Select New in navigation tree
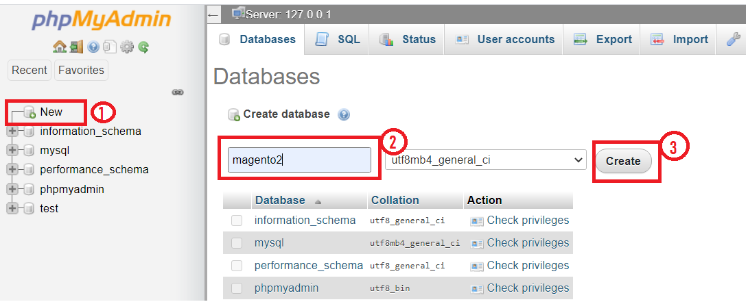Image resolution: width=748 pixels, height=302 pixels. 51,112
